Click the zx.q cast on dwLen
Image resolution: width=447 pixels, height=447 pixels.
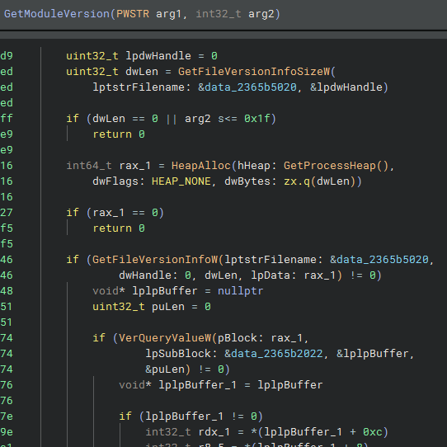[297, 181]
